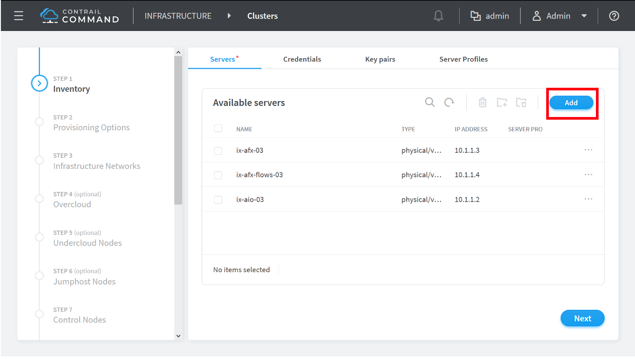Click the Next button
This screenshot has width=635, height=359.
click(x=583, y=318)
